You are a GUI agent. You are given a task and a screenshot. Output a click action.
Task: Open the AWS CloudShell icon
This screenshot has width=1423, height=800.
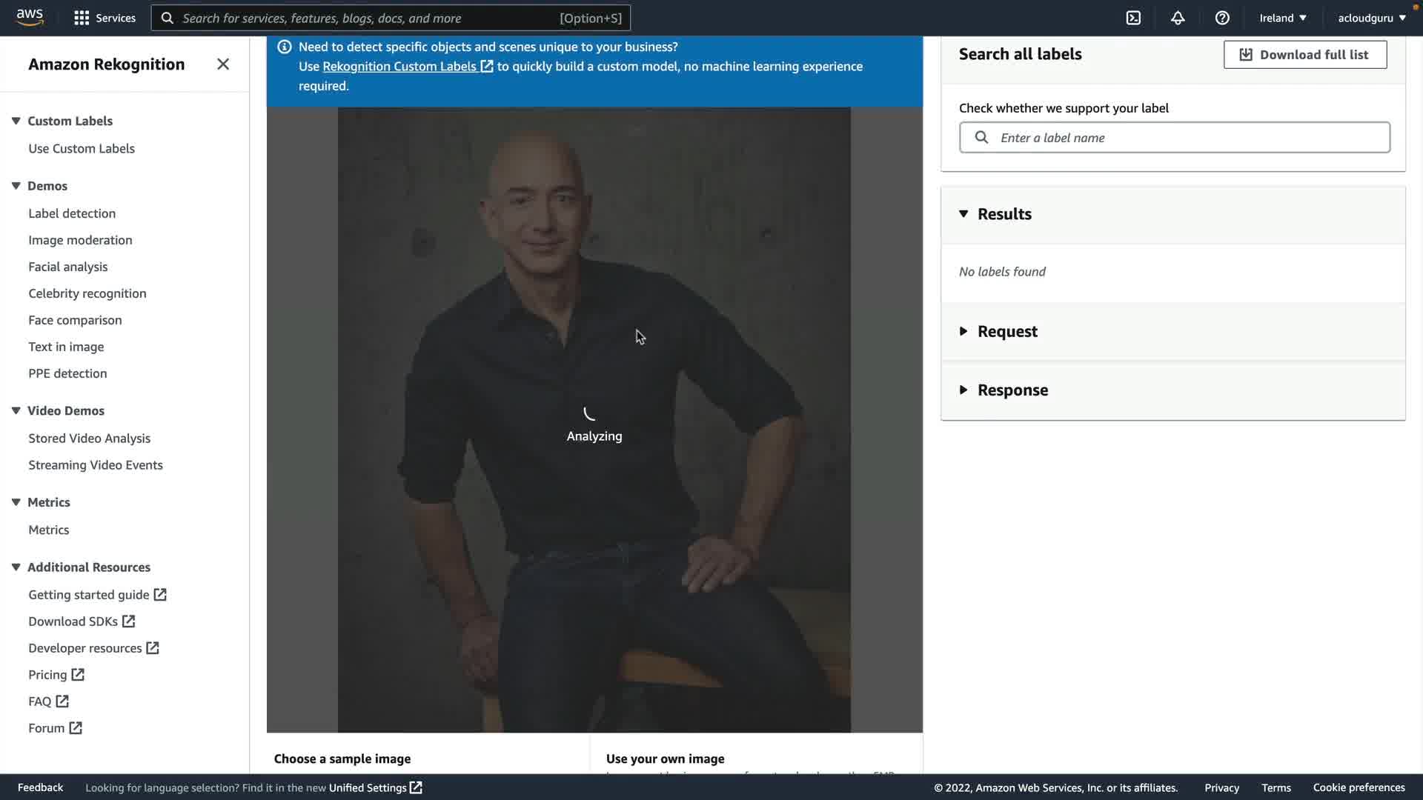(1133, 18)
